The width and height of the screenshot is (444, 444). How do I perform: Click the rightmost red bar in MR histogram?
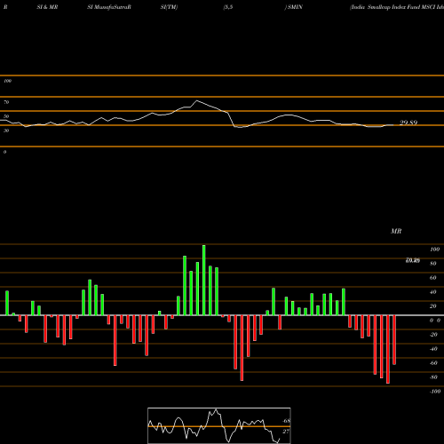(x=394, y=340)
